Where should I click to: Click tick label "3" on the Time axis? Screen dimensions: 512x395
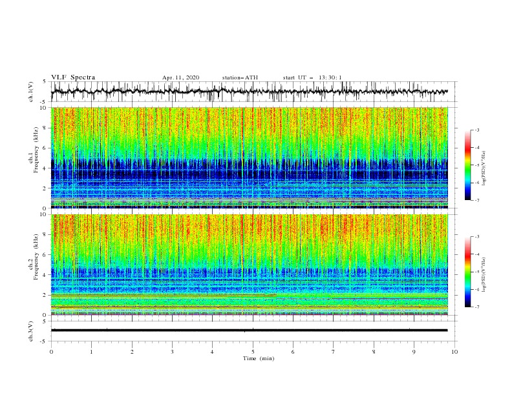(172, 352)
